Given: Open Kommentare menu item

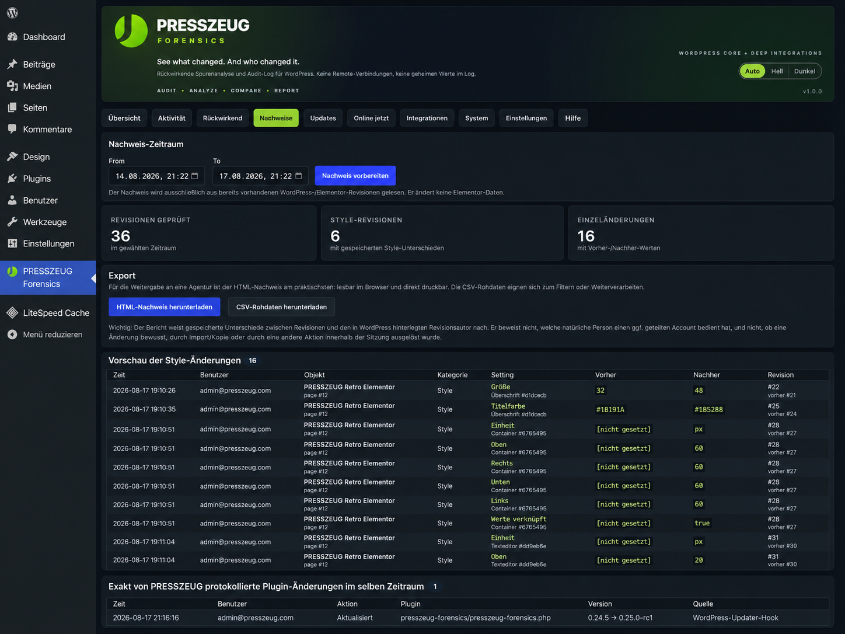Looking at the screenshot, I should coord(48,129).
